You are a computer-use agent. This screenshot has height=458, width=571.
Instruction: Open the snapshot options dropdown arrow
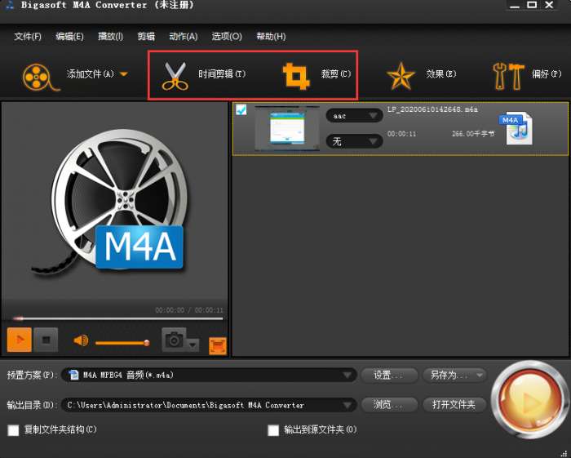(193, 345)
